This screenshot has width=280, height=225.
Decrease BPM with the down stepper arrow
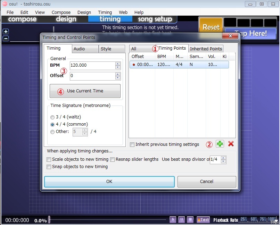(x=118, y=67)
